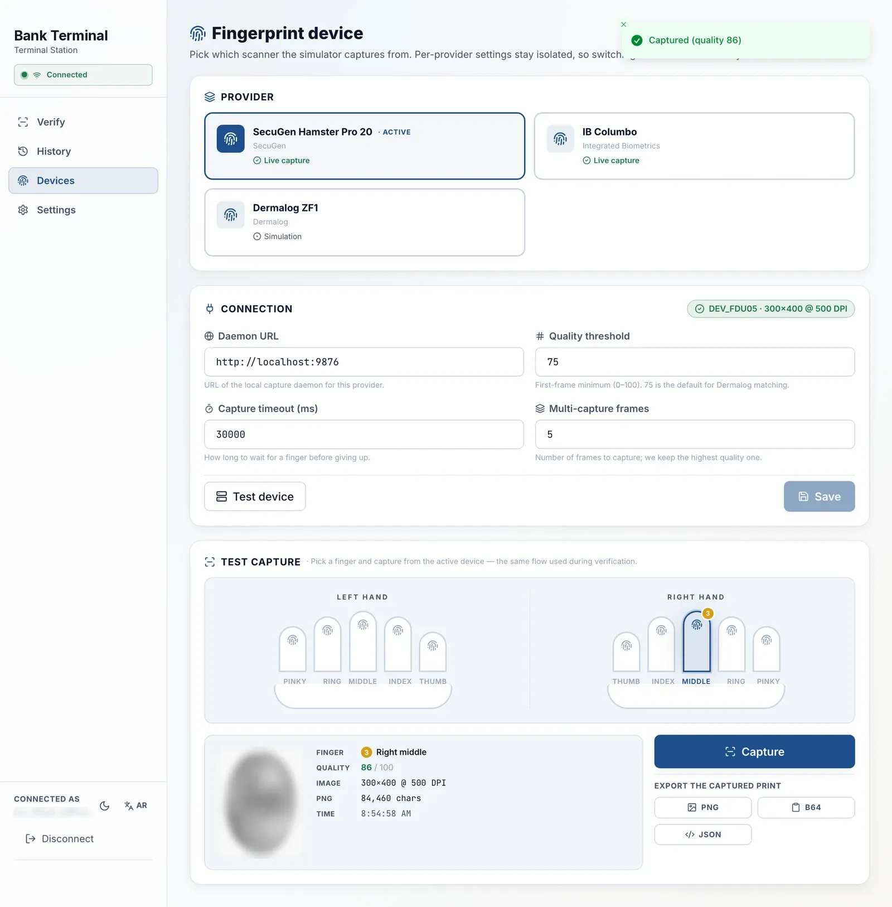Image resolution: width=892 pixels, height=907 pixels.
Task: Click the Connection section plug icon
Action: pos(210,309)
